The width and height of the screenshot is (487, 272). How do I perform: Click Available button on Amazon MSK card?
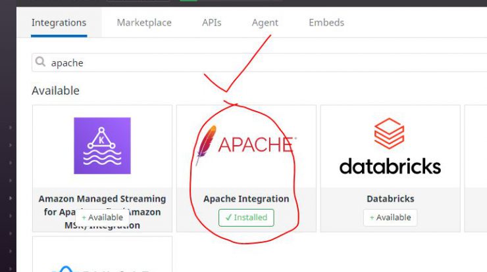[x=102, y=217]
